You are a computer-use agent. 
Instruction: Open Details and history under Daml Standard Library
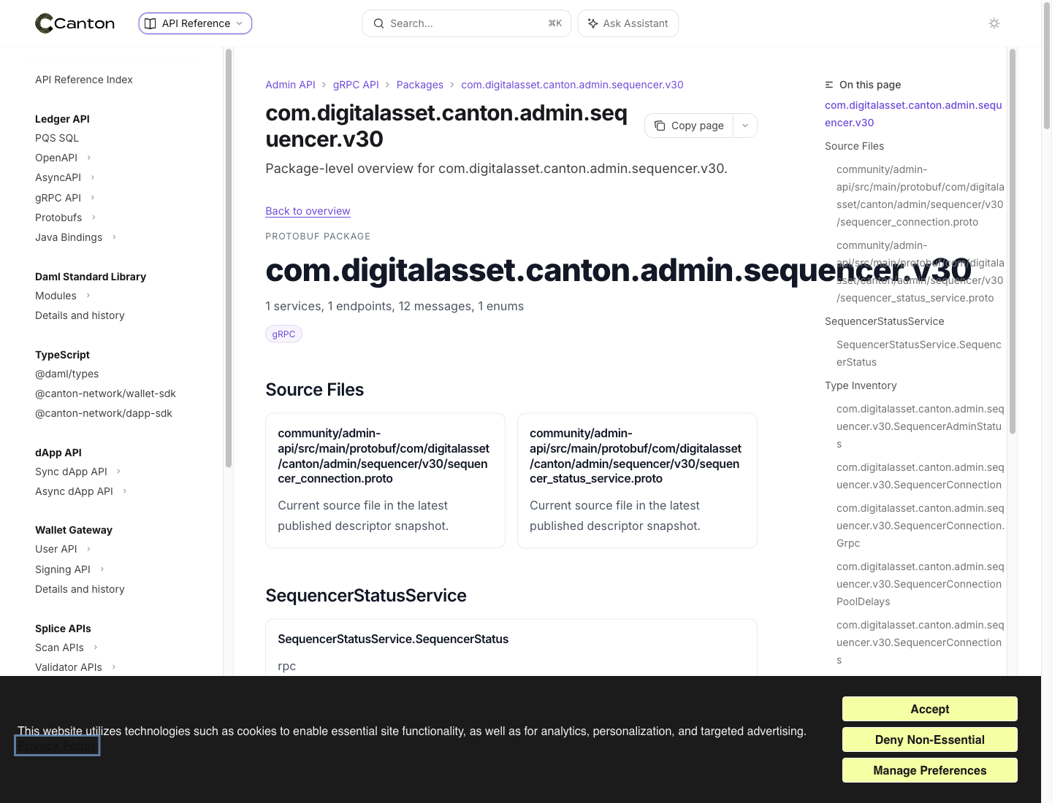[80, 315]
